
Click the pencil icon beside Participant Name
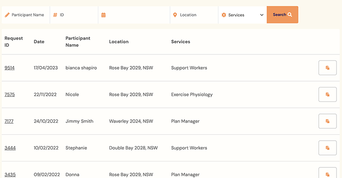(7, 15)
